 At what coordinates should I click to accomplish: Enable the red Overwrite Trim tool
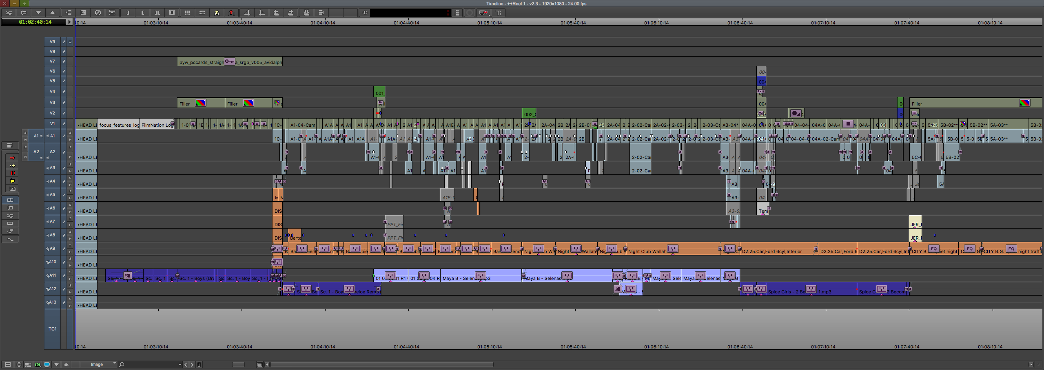[12, 173]
